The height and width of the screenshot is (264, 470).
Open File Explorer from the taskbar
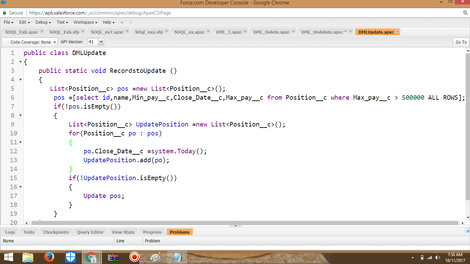pyautogui.click(x=28, y=257)
